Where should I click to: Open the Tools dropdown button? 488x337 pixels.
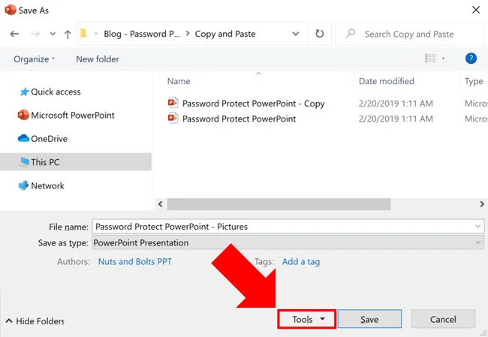pyautogui.click(x=307, y=319)
